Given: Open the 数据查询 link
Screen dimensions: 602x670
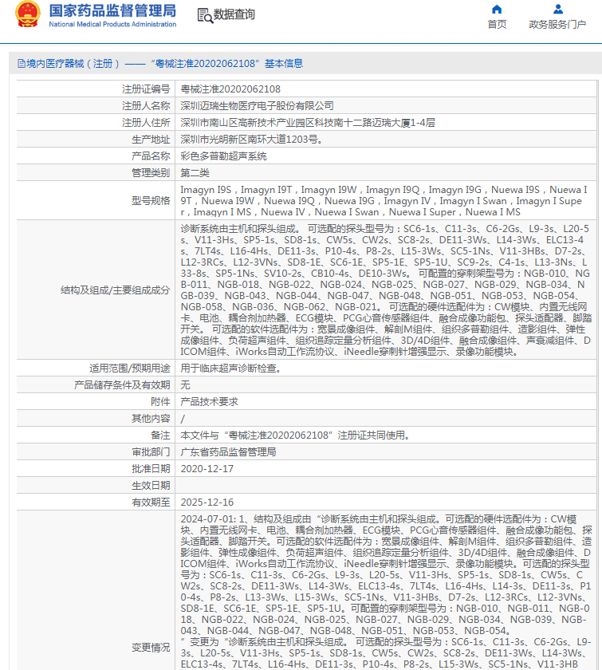Looking at the screenshot, I should (x=234, y=15).
